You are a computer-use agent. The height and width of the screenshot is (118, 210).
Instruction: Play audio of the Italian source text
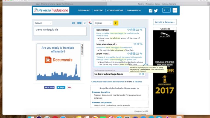tap(73, 23)
